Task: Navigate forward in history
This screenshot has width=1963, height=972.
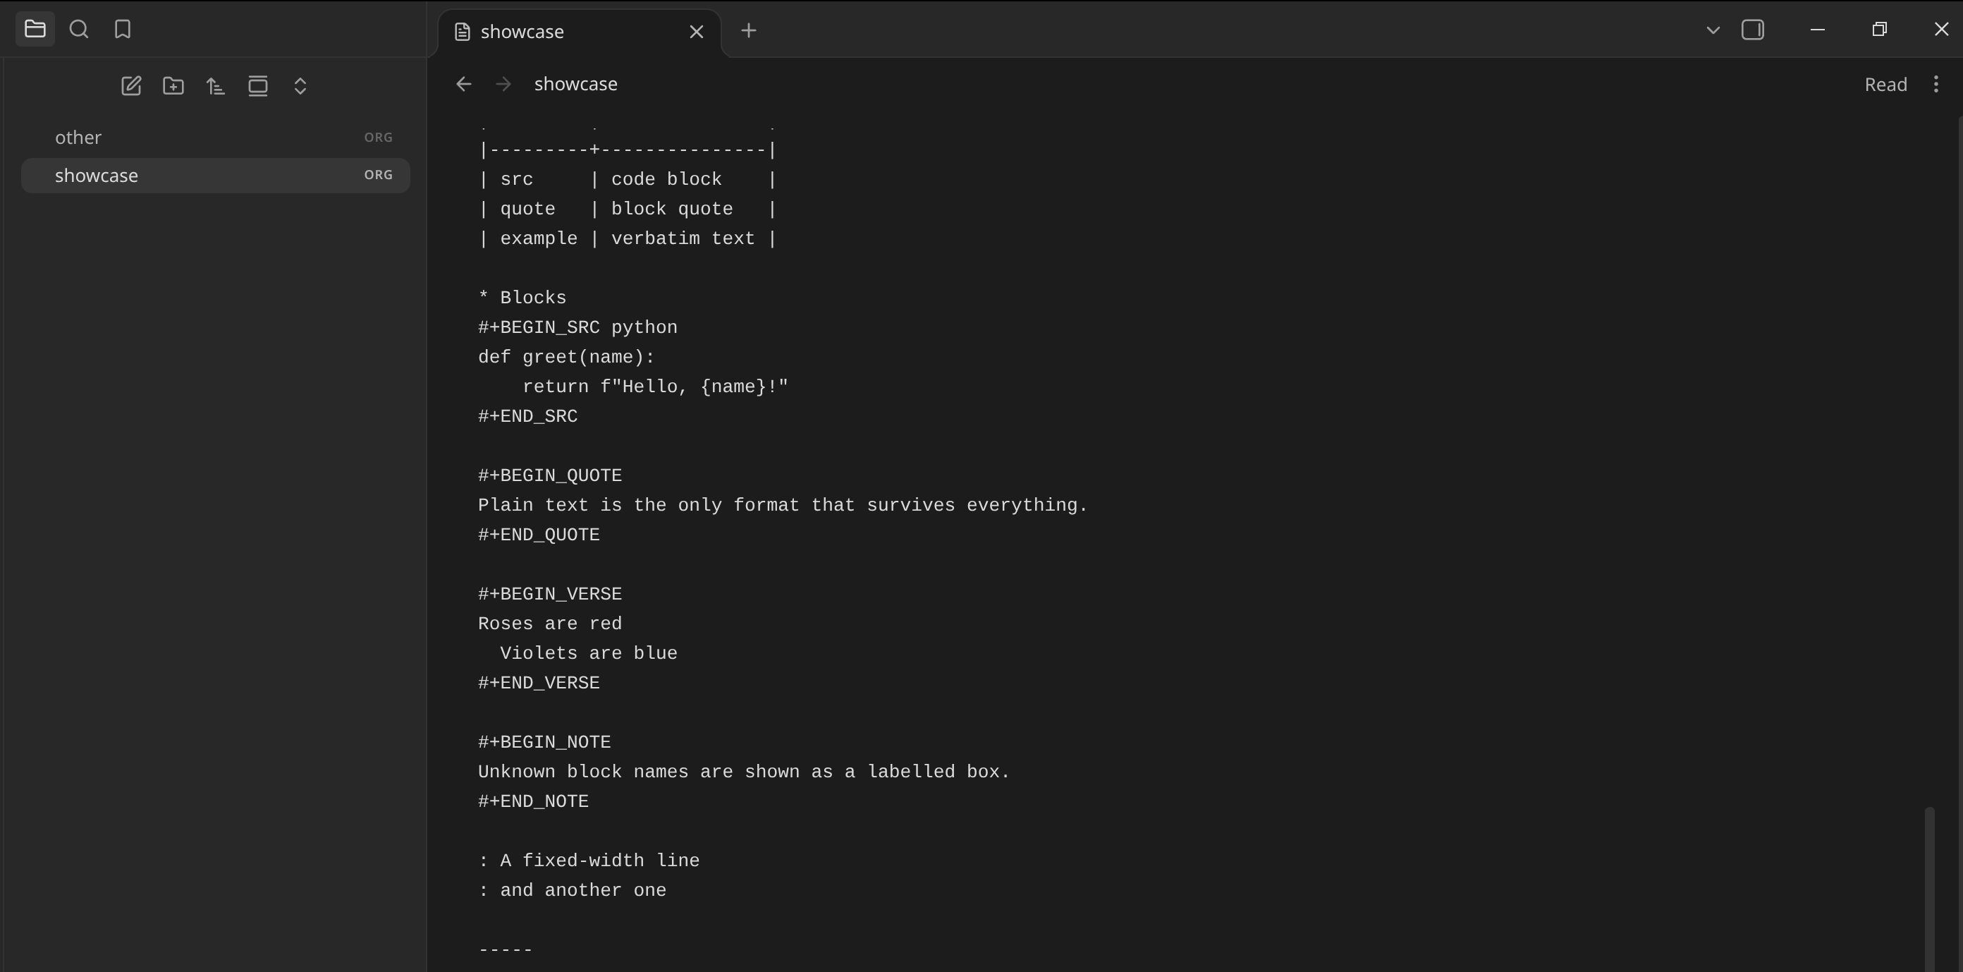Action: [x=503, y=84]
